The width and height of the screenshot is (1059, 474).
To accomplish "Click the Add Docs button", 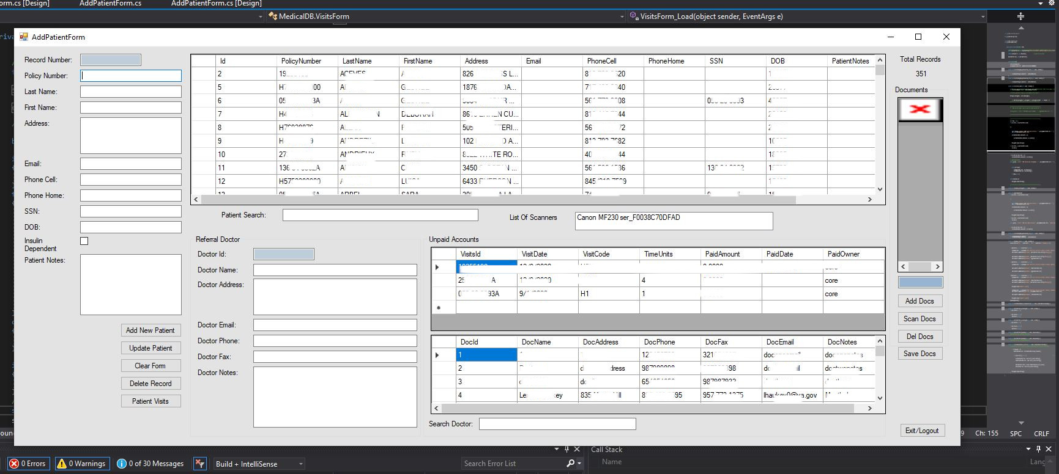I will click(x=920, y=301).
